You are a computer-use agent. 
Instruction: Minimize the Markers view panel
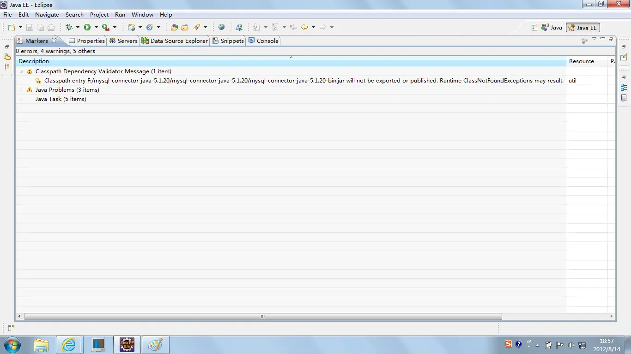602,39
